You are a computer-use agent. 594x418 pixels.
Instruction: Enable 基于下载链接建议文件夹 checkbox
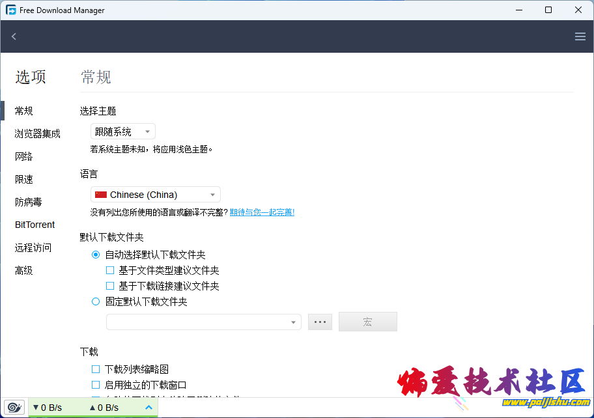pos(110,286)
